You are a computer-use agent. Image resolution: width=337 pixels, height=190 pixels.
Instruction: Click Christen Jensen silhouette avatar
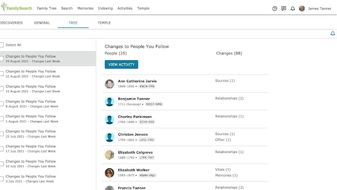point(110,137)
